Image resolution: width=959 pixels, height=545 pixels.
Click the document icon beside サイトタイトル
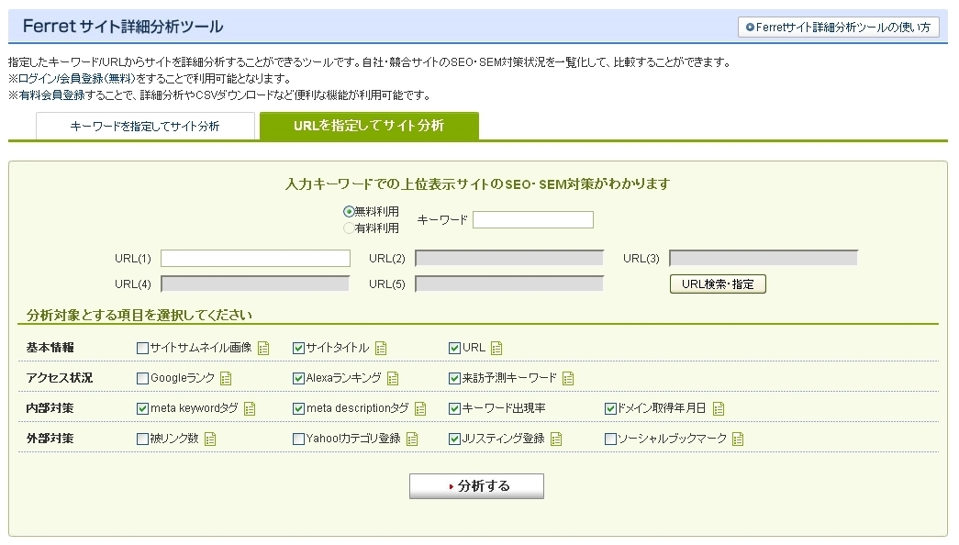tap(381, 348)
